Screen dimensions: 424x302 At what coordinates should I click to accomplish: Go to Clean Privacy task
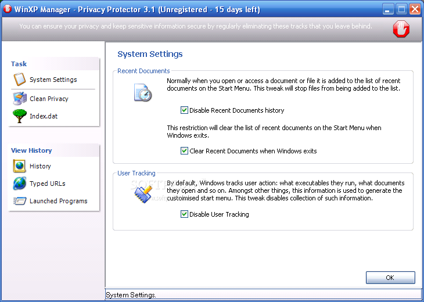click(x=49, y=99)
